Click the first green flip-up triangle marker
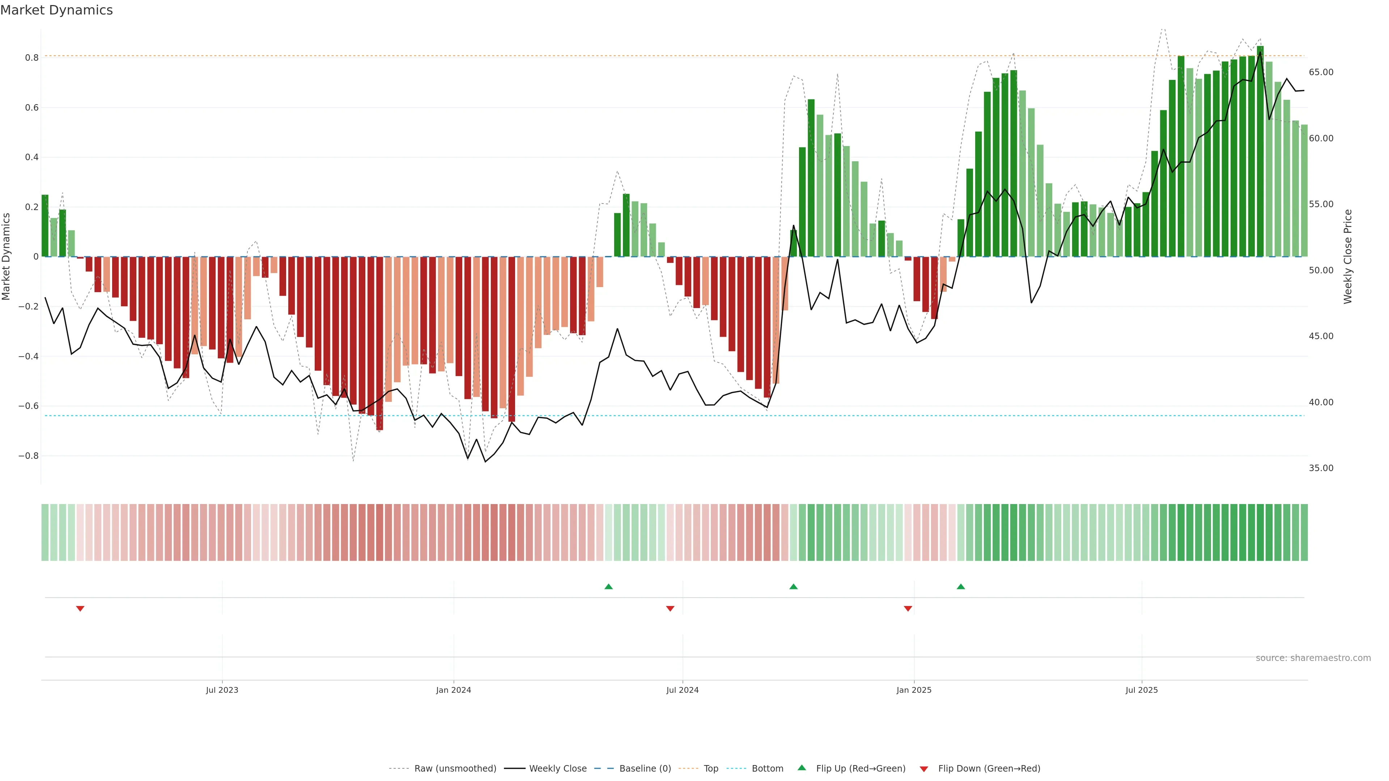 pyautogui.click(x=609, y=586)
